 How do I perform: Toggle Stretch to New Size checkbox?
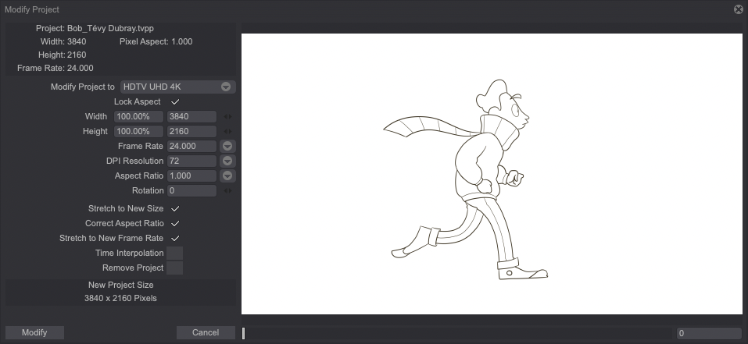[x=175, y=209]
